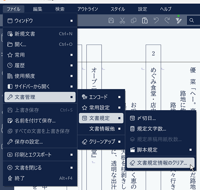Open the 編集 menu
Image resolution: width=200 pixels, height=190 pixels.
(x=37, y=9)
